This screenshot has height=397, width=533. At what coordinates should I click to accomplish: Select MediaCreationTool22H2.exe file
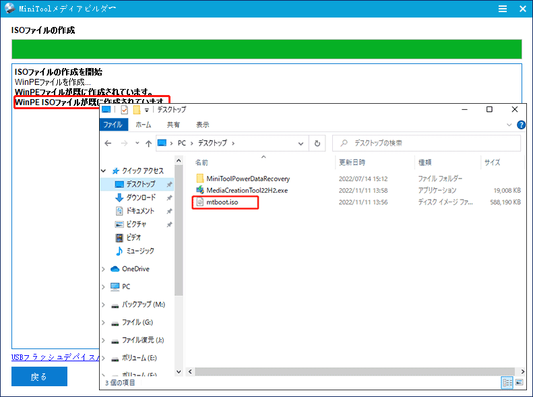click(247, 190)
